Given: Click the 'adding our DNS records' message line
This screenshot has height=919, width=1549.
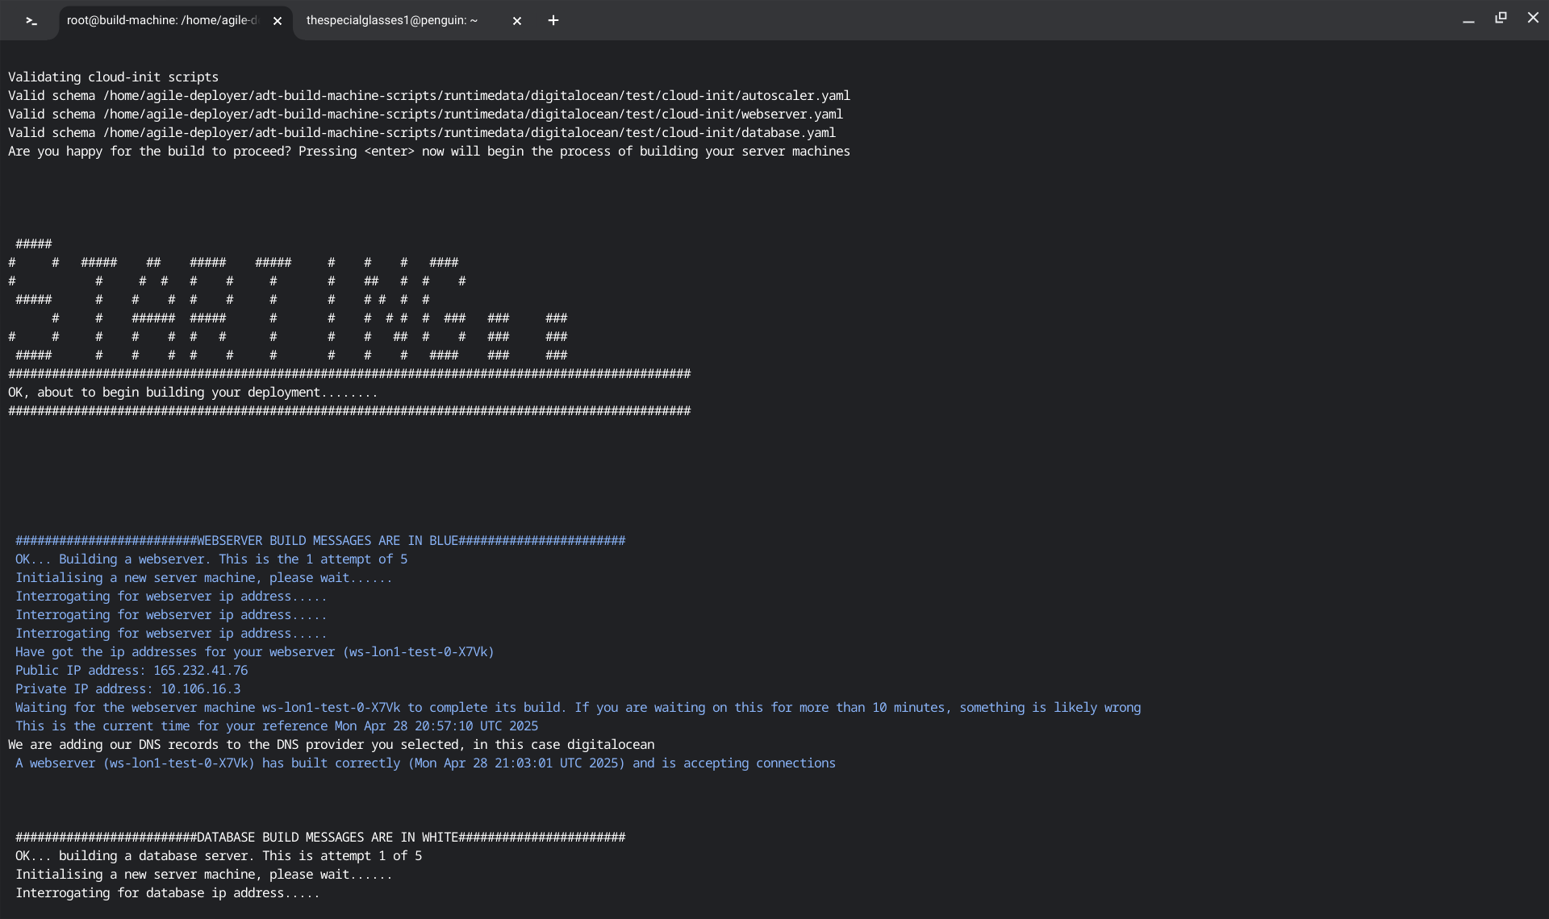Looking at the screenshot, I should 331,745.
